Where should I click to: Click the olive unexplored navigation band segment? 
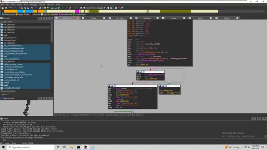coord(175,11)
